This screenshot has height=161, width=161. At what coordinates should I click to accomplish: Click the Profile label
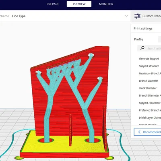pos(138,39)
